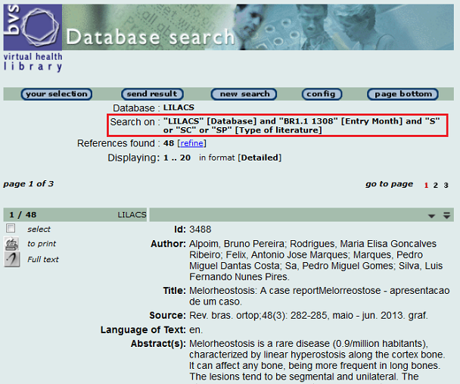The image size is (460, 384).
Task: Click the Source line Rev. bras. ortop
Action: coord(309,316)
